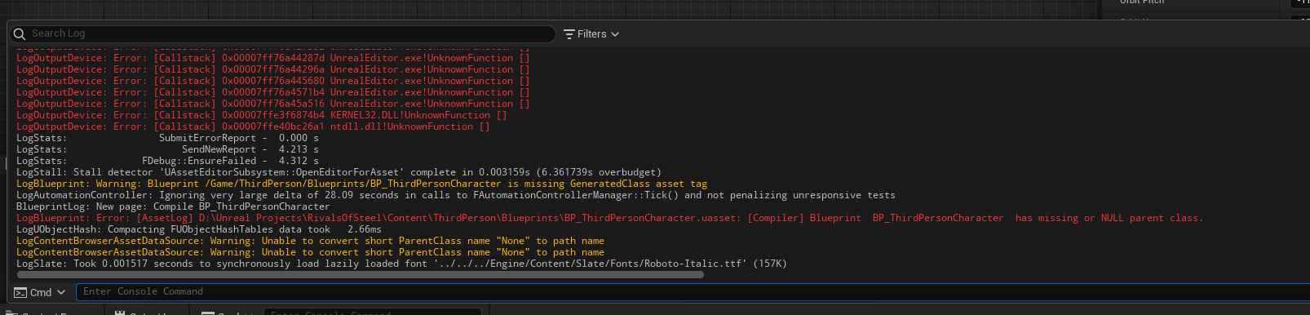Focus the Enter Console Command field

coord(692,291)
